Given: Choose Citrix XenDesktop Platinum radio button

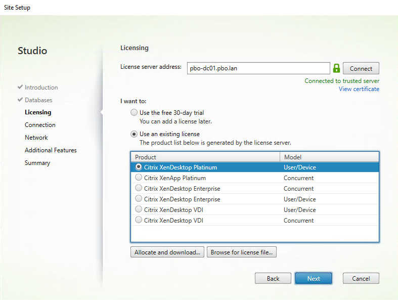Looking at the screenshot, I should click(139, 167).
